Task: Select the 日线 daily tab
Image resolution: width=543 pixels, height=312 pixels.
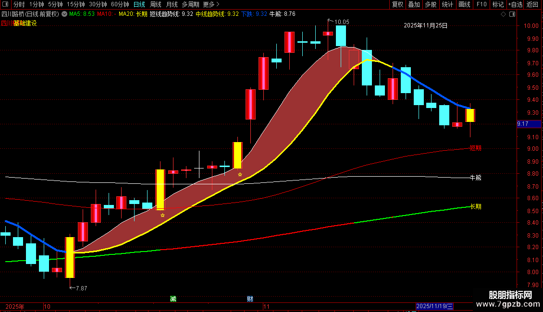Action: 139,4
